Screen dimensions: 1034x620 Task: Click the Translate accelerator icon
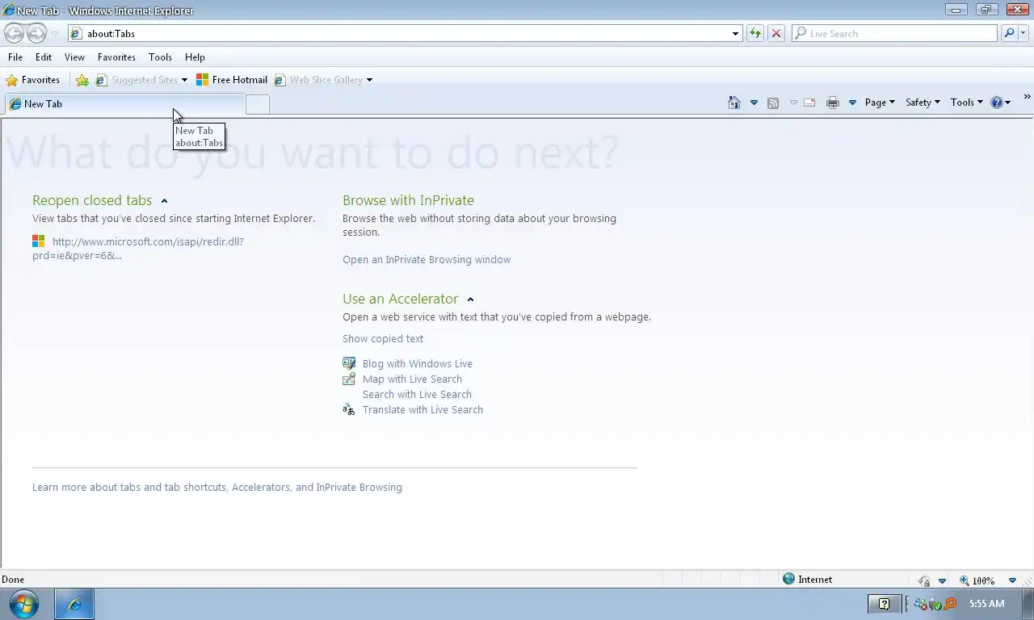pyautogui.click(x=349, y=410)
